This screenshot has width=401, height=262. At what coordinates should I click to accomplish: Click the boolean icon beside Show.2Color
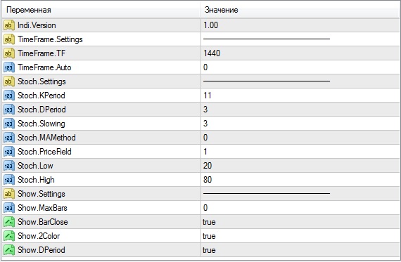(x=9, y=236)
